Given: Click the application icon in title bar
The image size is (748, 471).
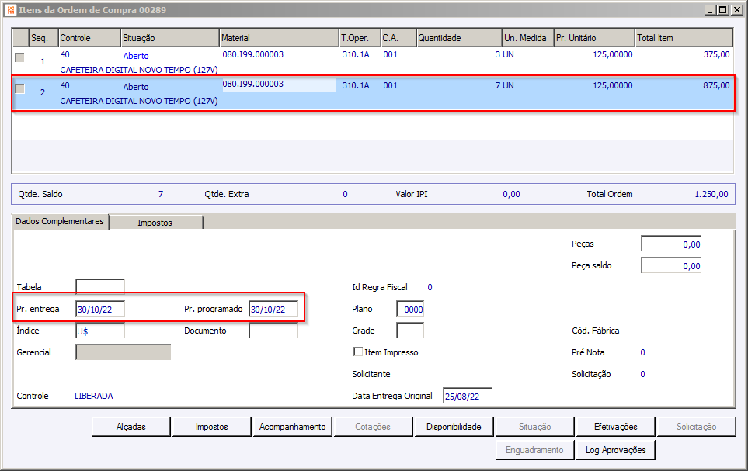Looking at the screenshot, I should click(x=10, y=10).
